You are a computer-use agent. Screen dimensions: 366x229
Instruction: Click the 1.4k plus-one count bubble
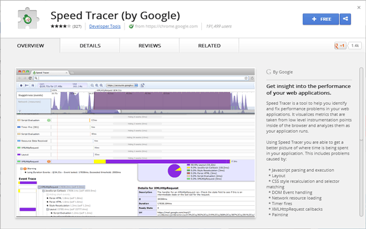pos(354,46)
